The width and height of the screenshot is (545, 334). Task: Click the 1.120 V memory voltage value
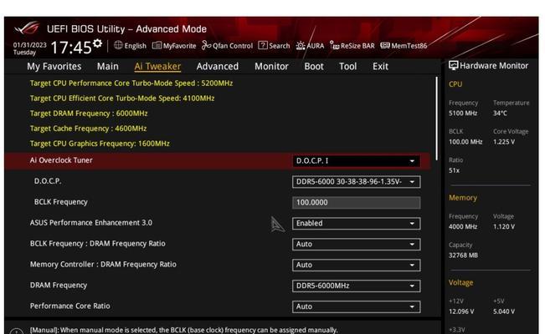(x=504, y=227)
